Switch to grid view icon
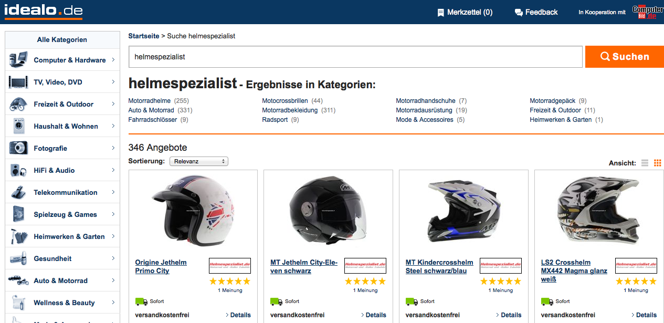 (x=657, y=163)
